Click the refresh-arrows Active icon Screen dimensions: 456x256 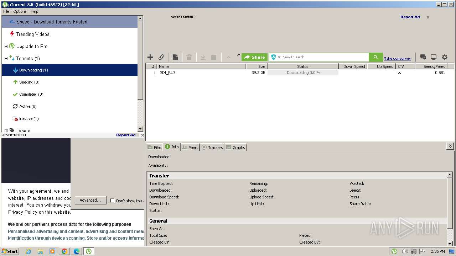pos(15,106)
